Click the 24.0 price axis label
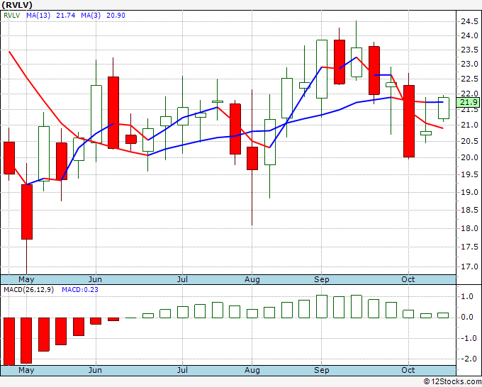Viewport: 482px width, 387px height. tap(469, 35)
